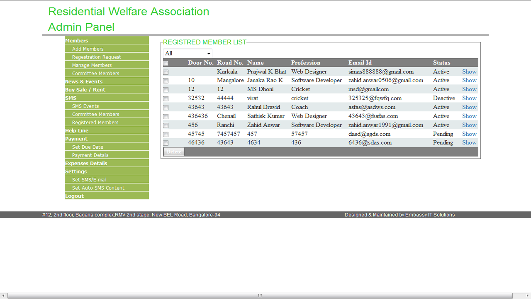Click the Email Id column header

(x=360, y=63)
